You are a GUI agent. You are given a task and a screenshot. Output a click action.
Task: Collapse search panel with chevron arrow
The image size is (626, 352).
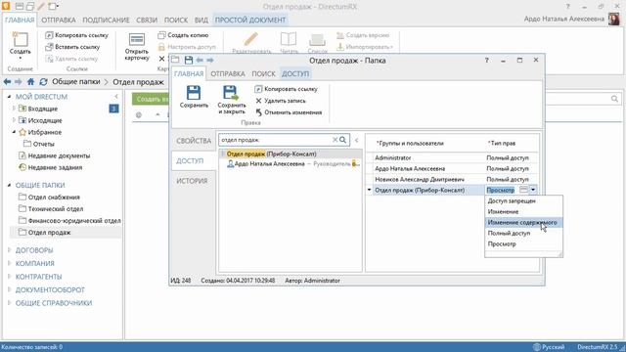coord(356,140)
